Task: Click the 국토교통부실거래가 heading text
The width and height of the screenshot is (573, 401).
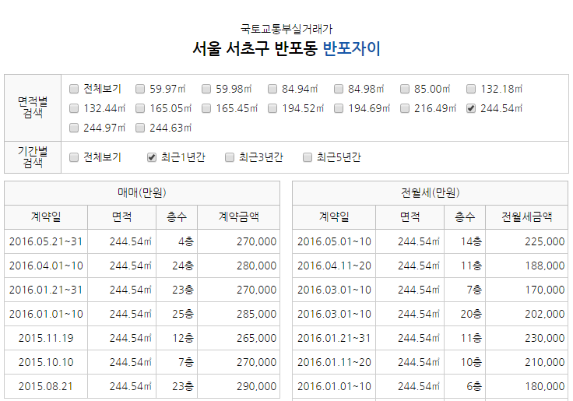Action: click(x=286, y=29)
